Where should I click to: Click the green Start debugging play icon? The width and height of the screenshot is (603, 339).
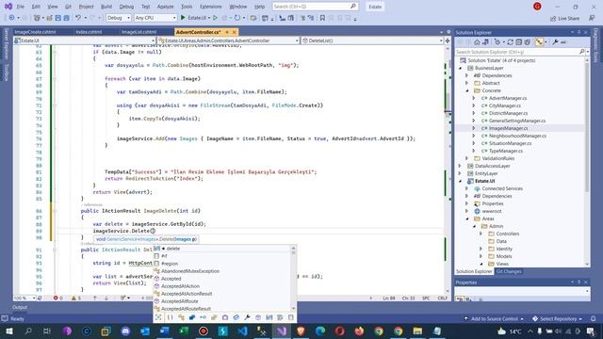[183, 18]
